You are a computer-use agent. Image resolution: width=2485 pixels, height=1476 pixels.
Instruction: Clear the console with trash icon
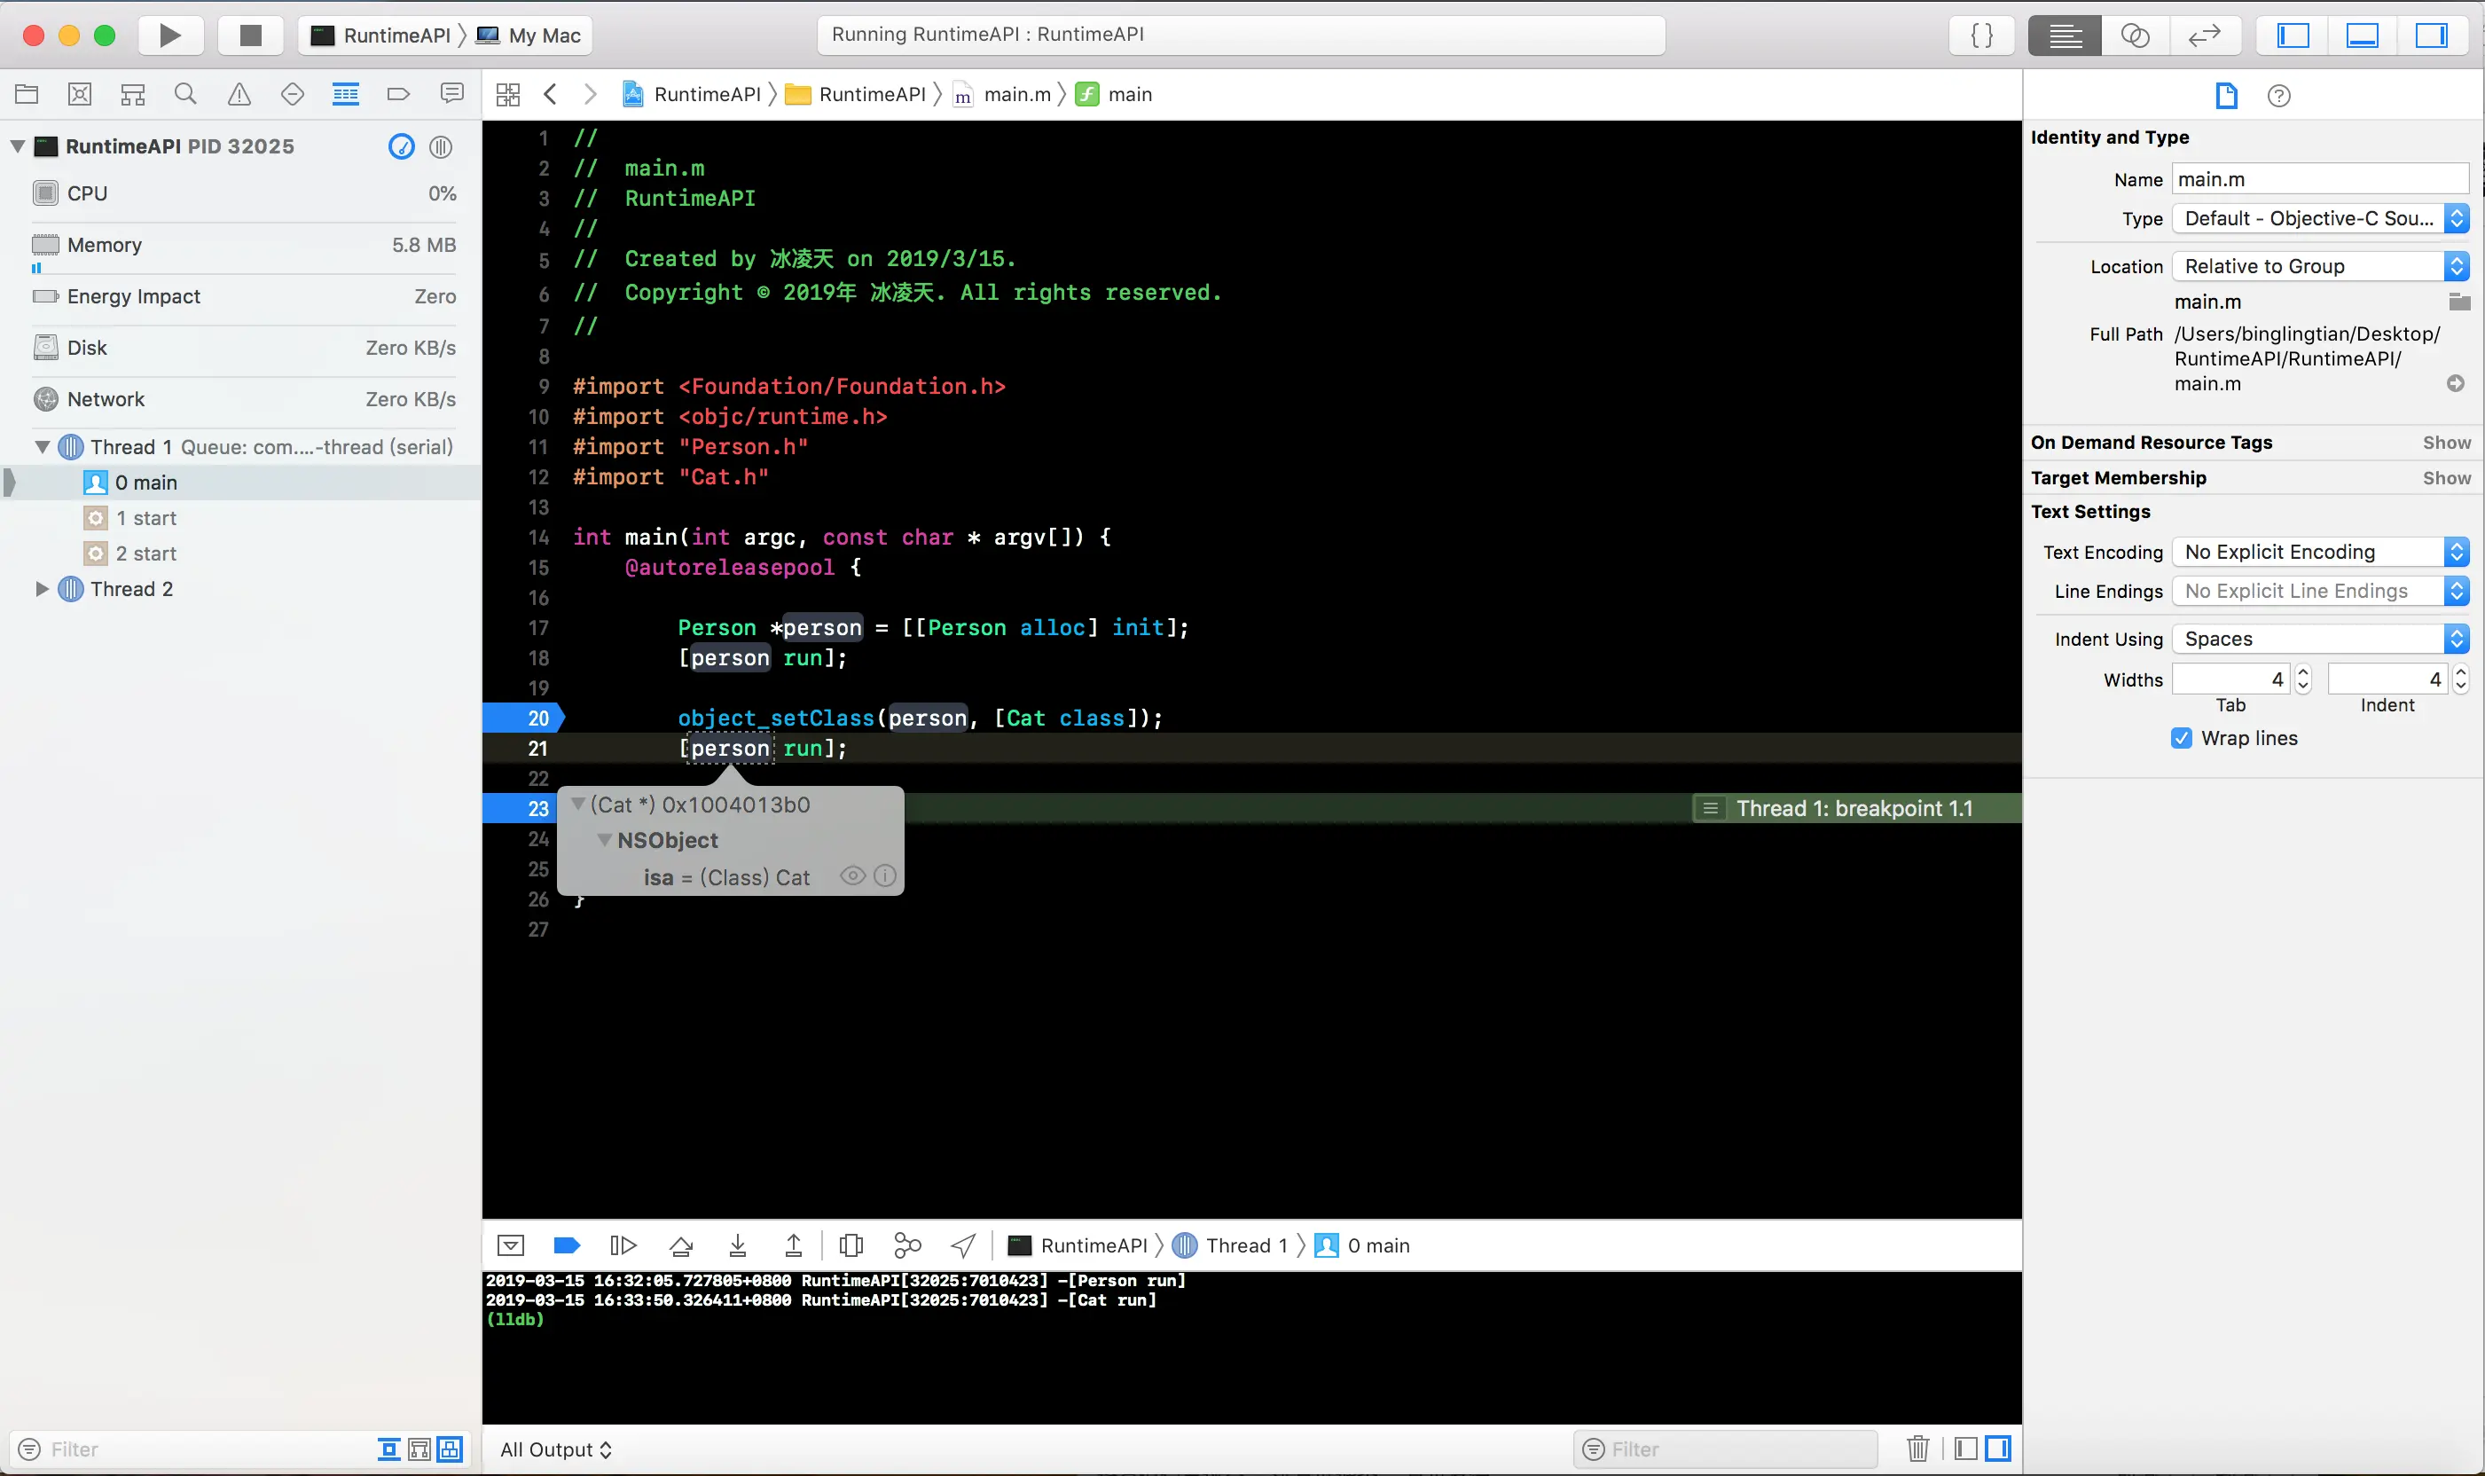pyautogui.click(x=1918, y=1449)
